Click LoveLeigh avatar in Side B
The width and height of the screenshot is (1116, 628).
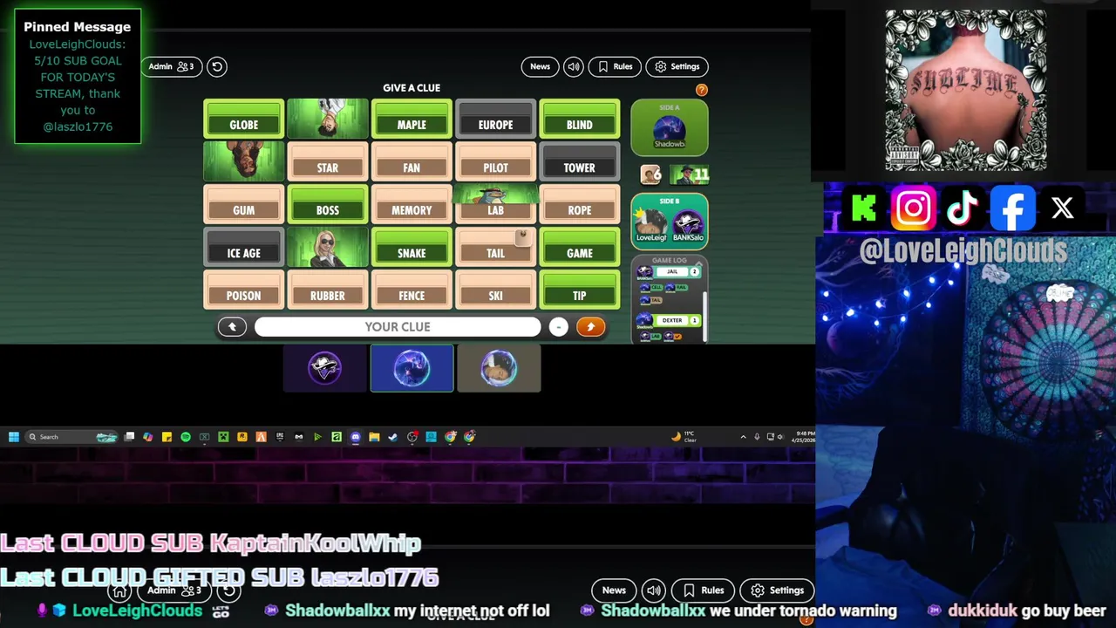pos(650,225)
